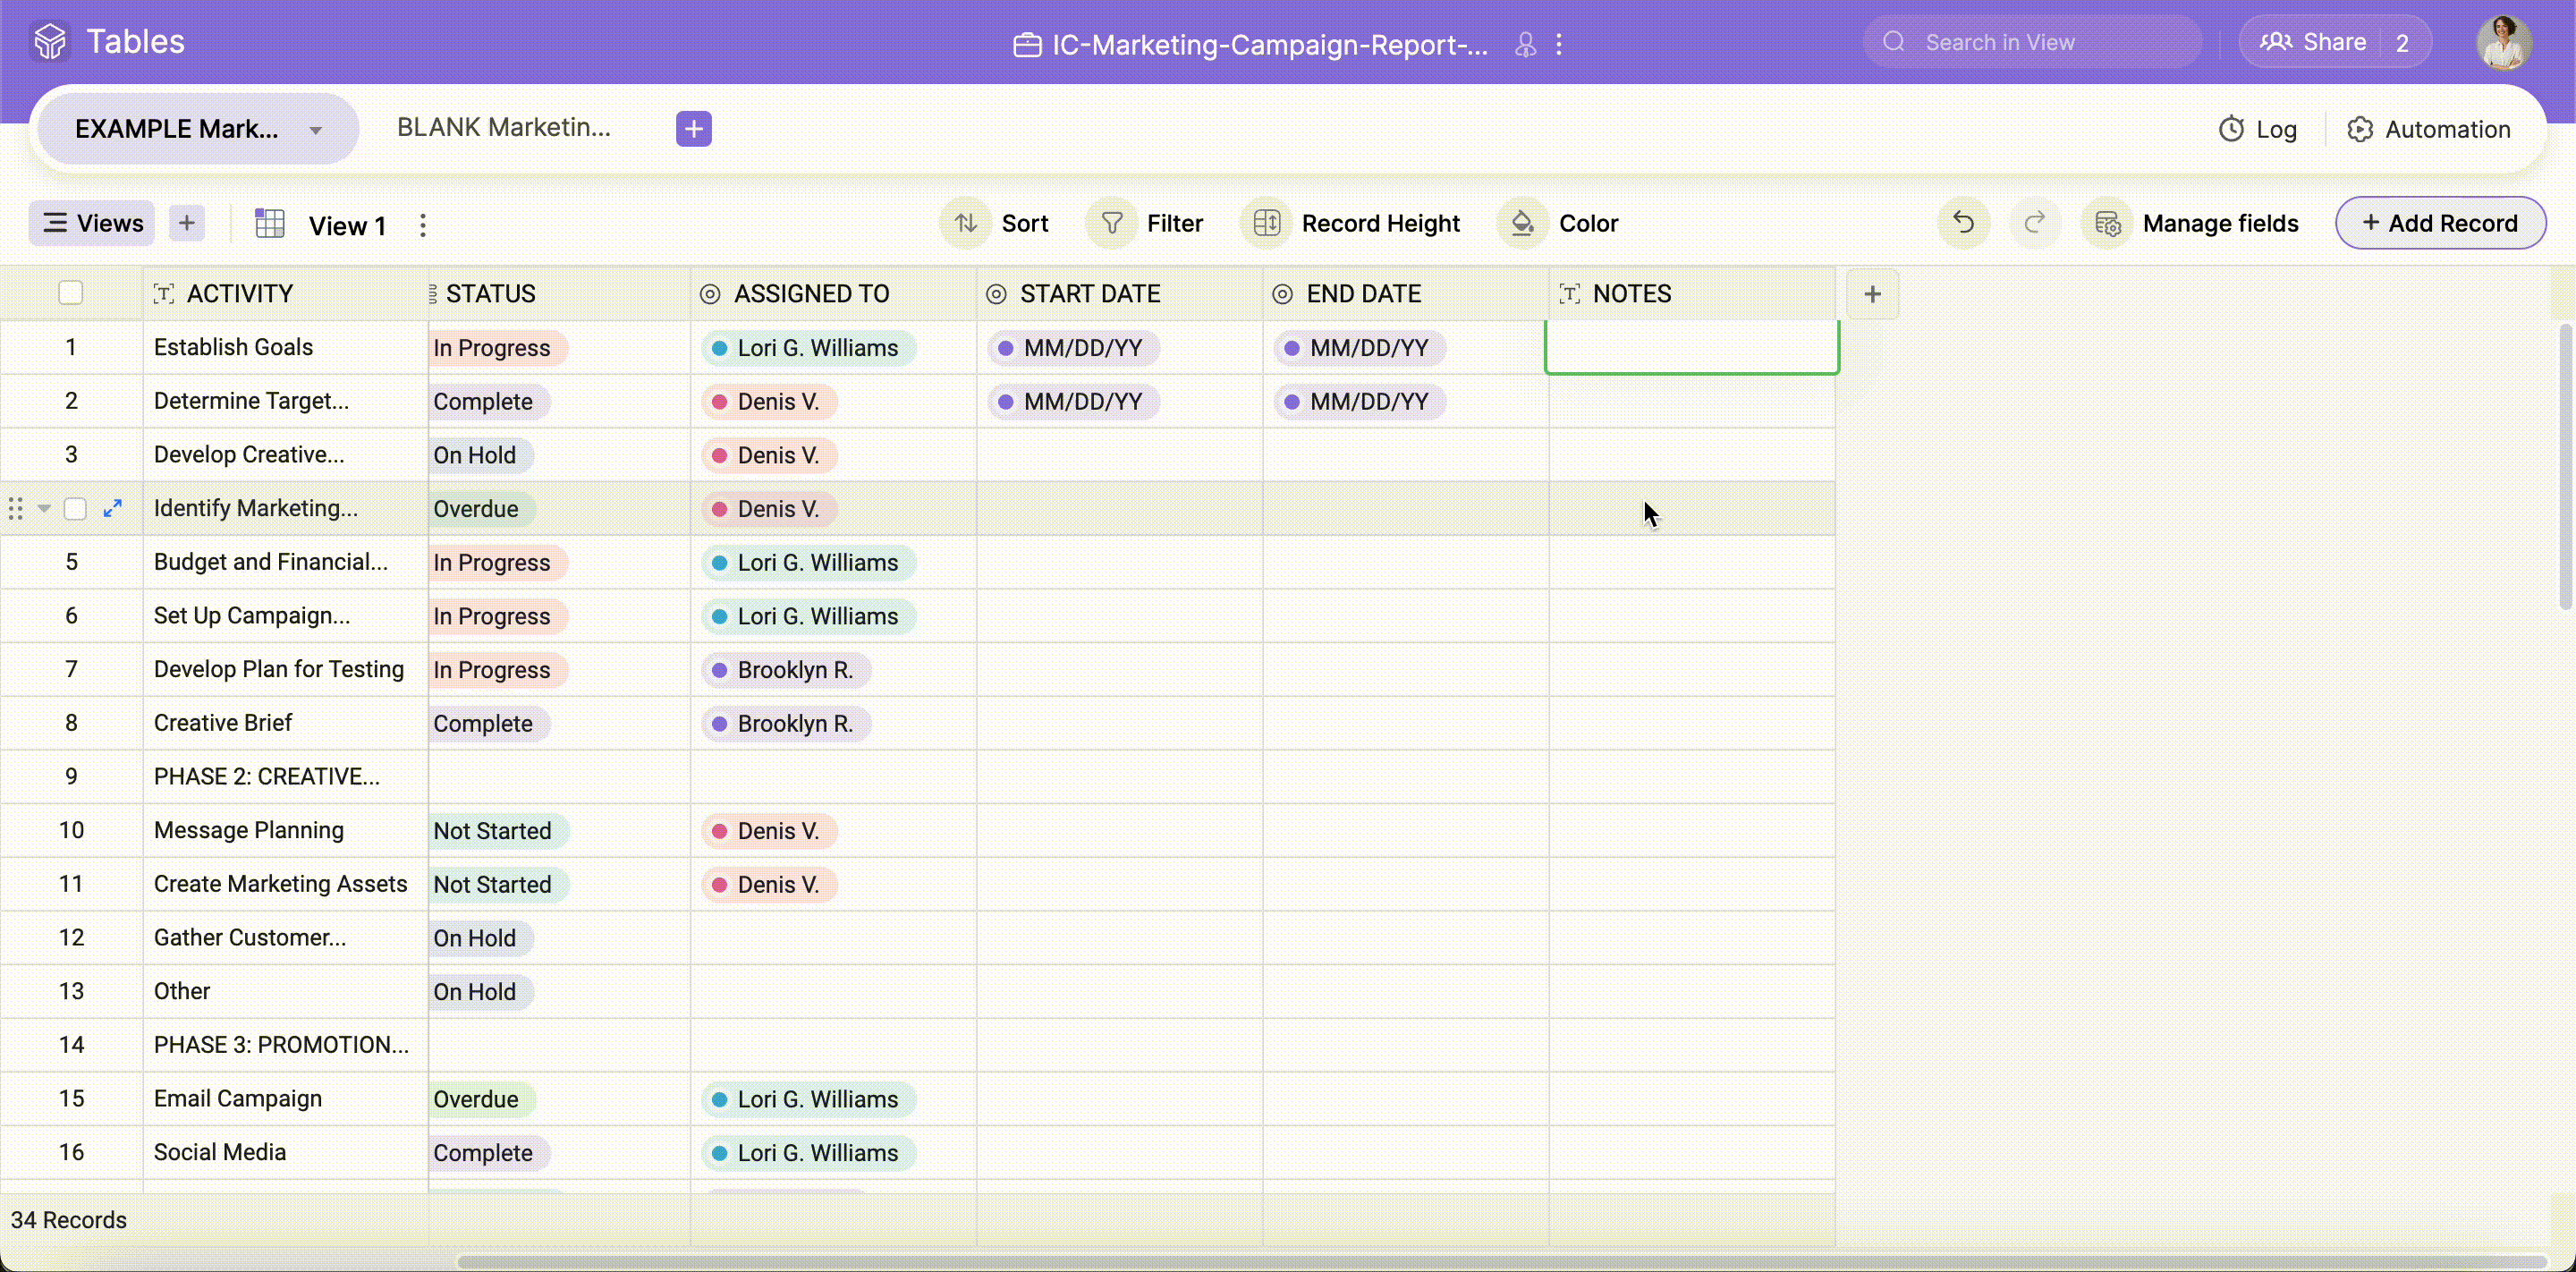The width and height of the screenshot is (2576, 1272).
Task: Click the Add Record button
Action: 2439,223
